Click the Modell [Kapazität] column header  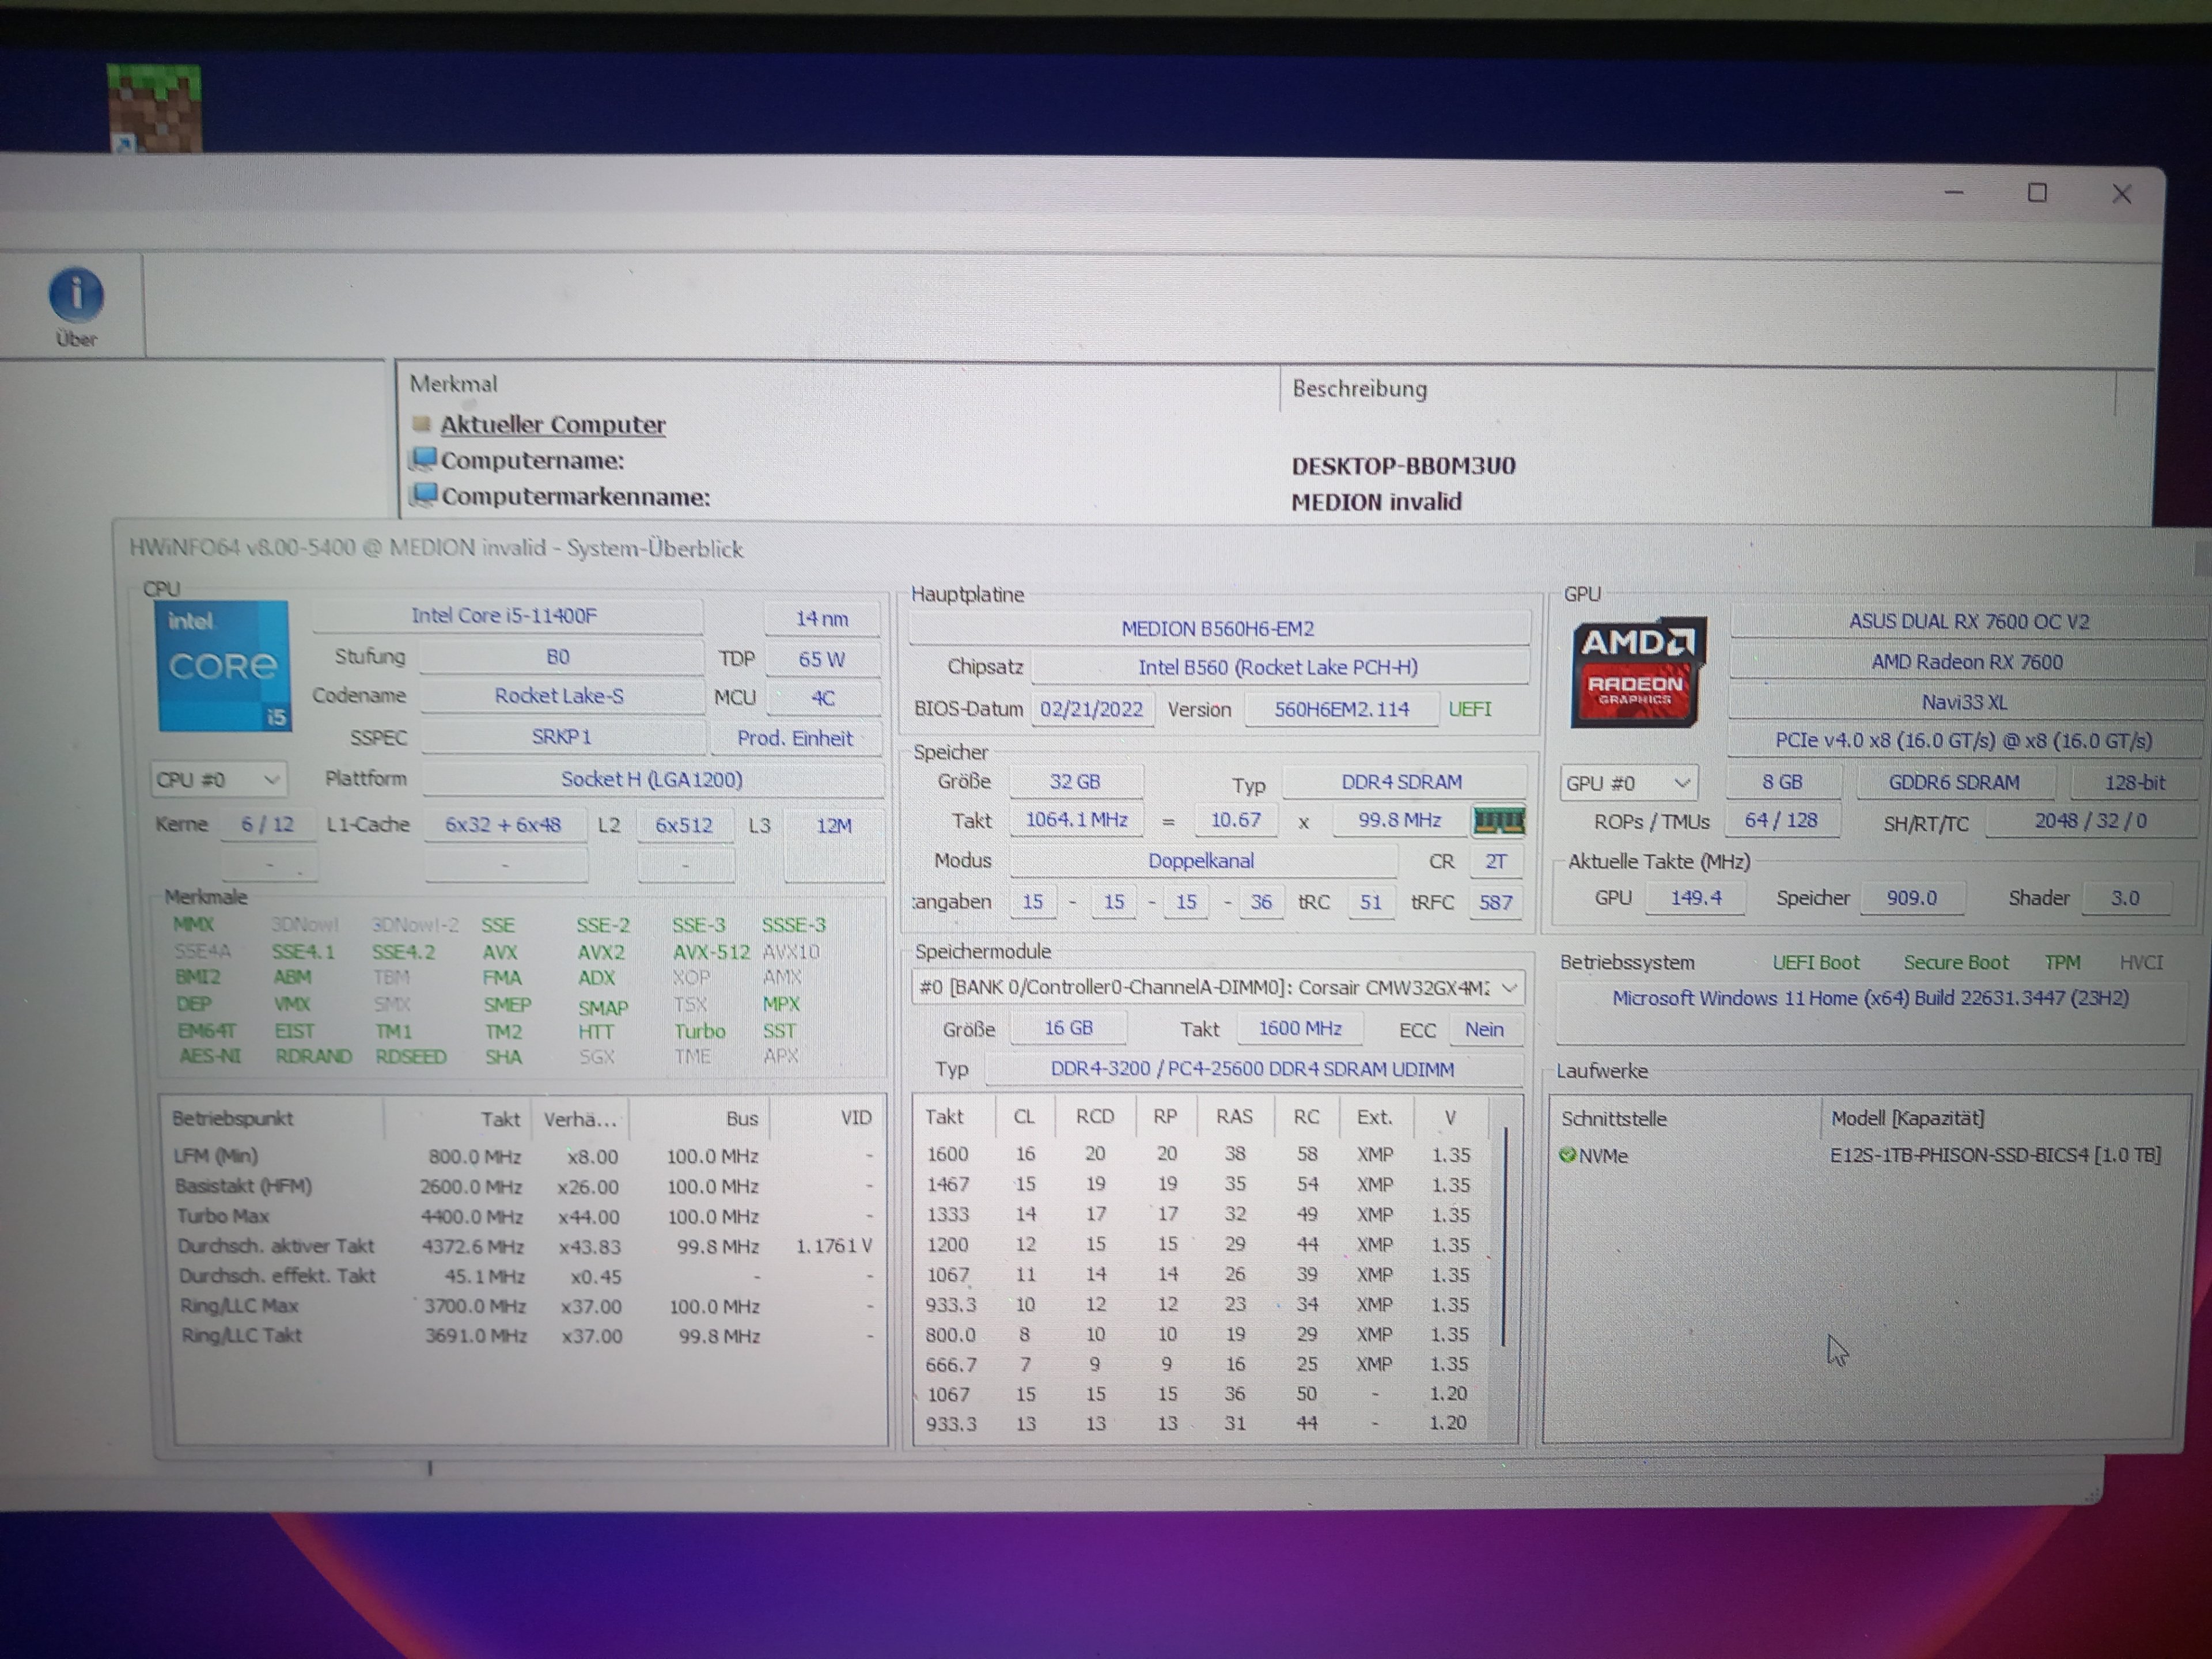coord(1907,1118)
